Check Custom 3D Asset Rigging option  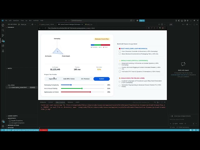pos(120,68)
